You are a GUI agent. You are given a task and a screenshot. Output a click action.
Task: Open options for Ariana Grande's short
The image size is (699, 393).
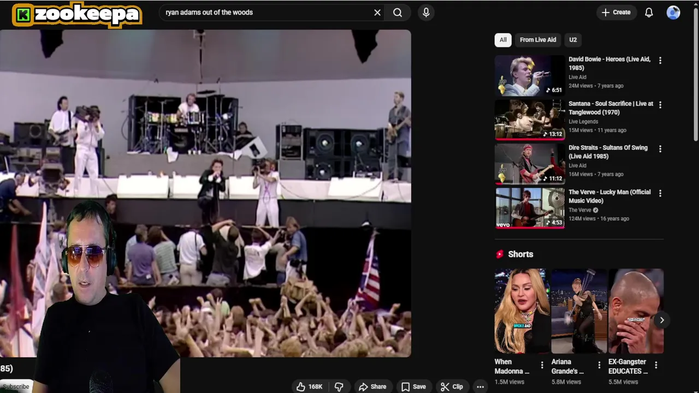click(599, 365)
